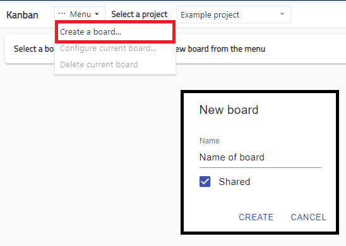Viewport: 346px width, 246px height.
Task: Click the Kanban title text
Action: point(22,15)
